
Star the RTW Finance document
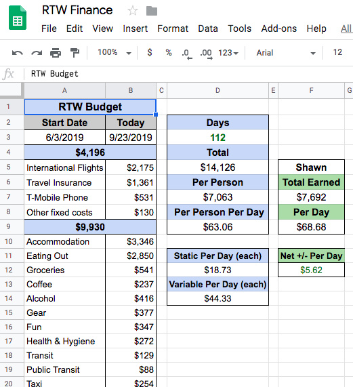[133, 11]
